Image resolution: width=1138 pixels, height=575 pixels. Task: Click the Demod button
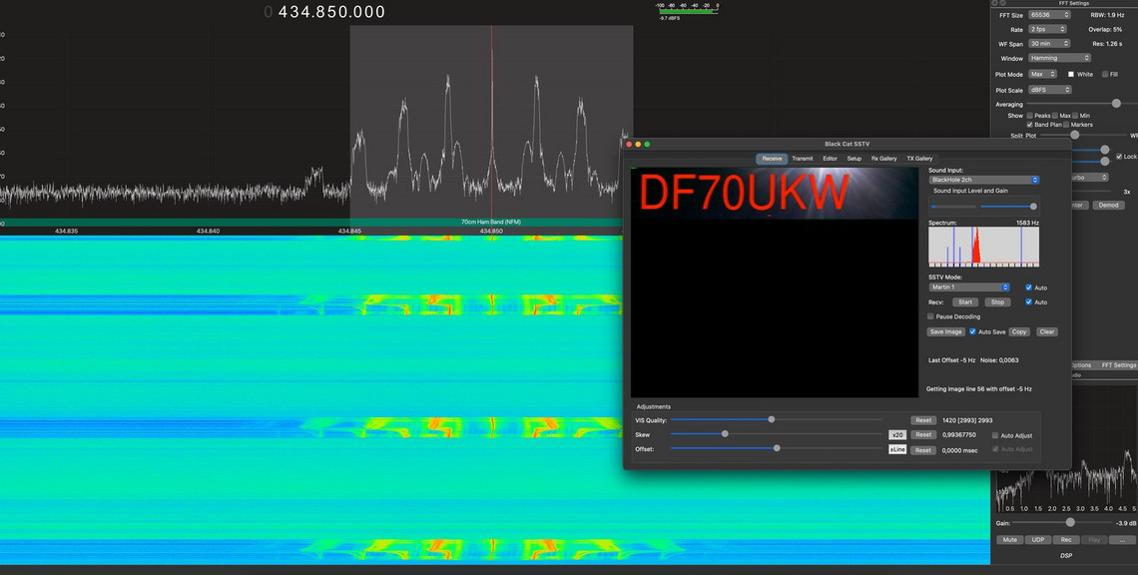[1108, 206]
